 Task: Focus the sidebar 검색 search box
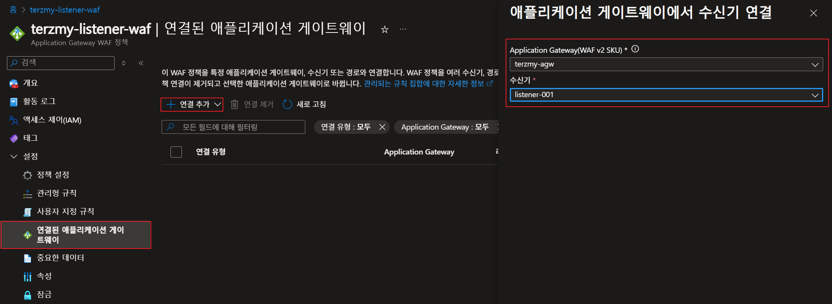[x=61, y=63]
